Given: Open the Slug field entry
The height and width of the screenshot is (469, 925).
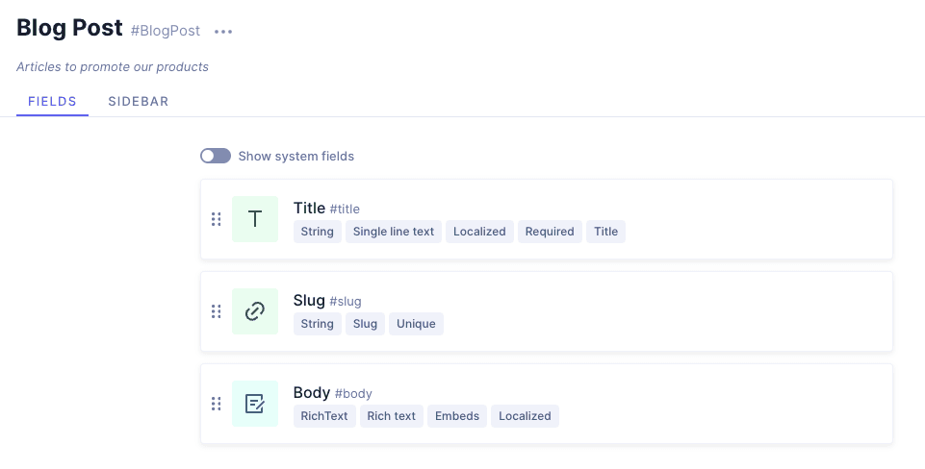Looking at the screenshot, I should click(x=310, y=300).
